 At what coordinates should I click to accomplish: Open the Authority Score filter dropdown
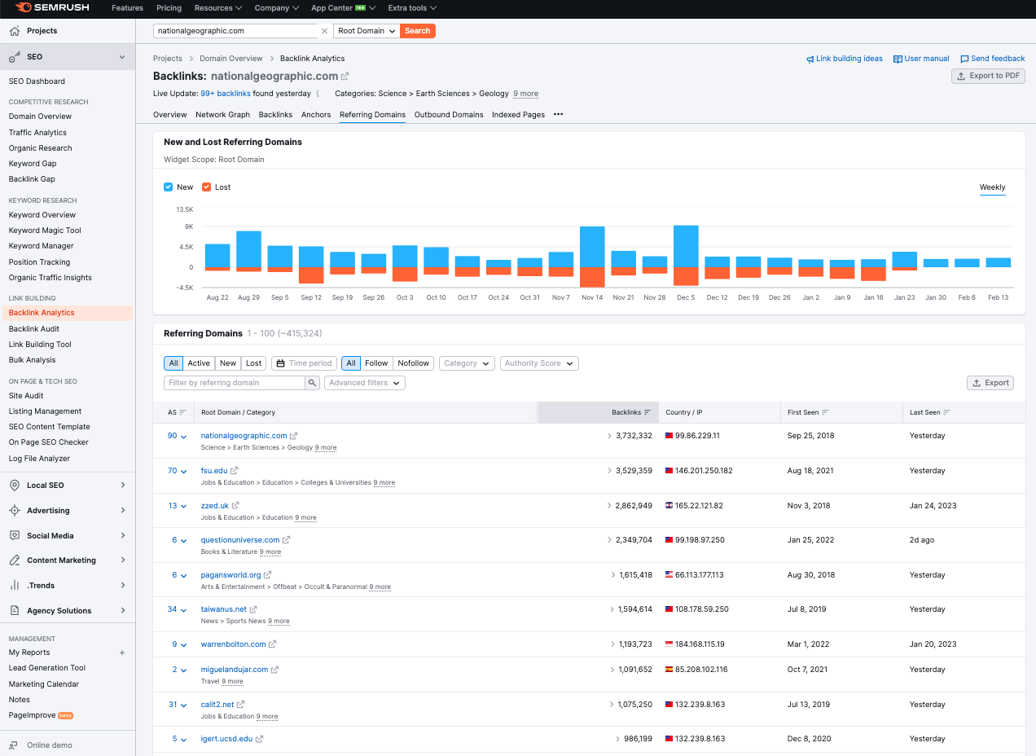click(539, 363)
